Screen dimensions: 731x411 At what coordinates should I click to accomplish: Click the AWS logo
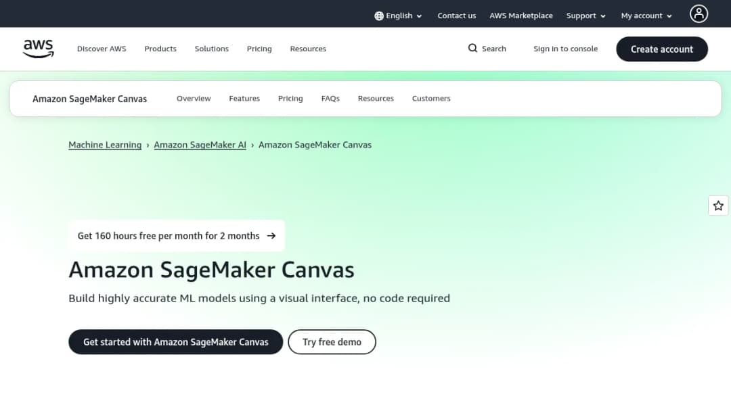38,49
